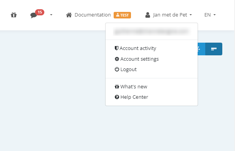Expand the caret next to the messages icon
The height and width of the screenshot is (151, 235).
51,15
